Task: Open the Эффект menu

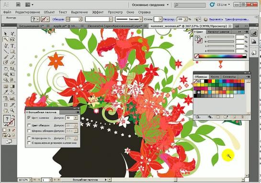Action: 98,12
